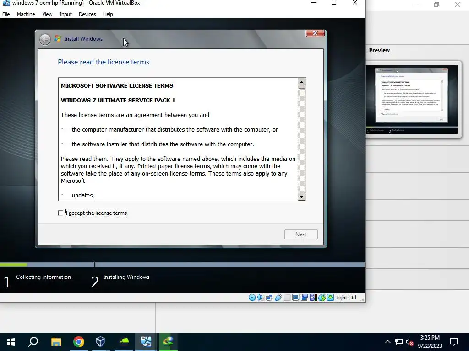
Task: Open Internet Download Manager taskbar icon
Action: tap(169, 342)
